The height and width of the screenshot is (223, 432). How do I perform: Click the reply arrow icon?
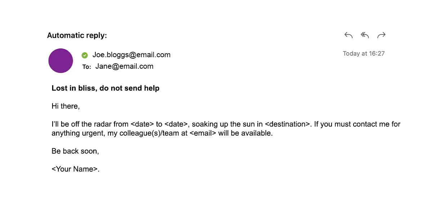[348, 35]
